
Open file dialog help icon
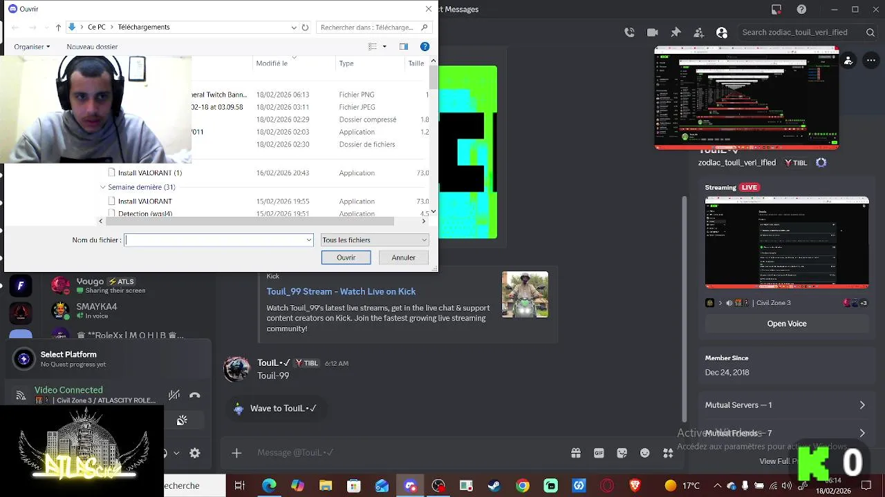(425, 46)
